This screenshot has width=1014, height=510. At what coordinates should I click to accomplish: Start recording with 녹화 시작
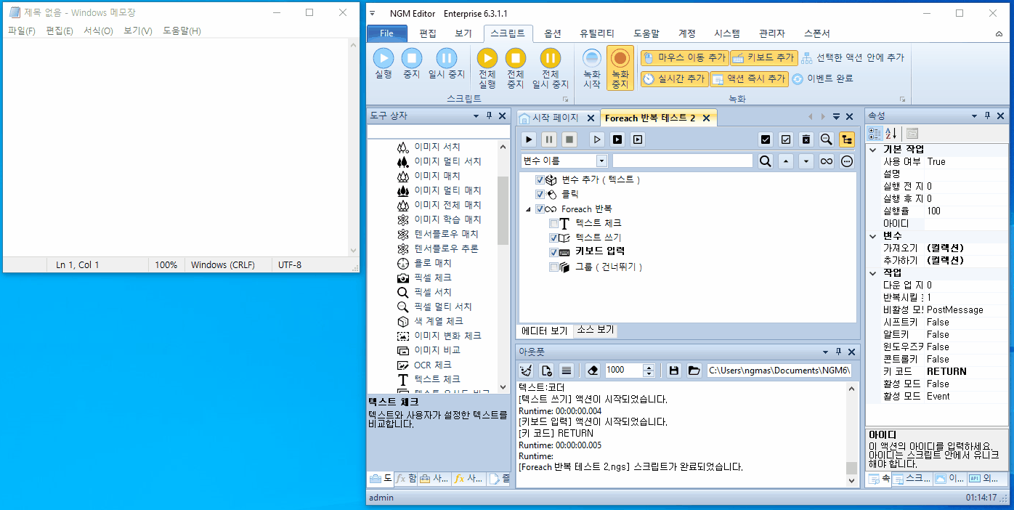tap(592, 68)
